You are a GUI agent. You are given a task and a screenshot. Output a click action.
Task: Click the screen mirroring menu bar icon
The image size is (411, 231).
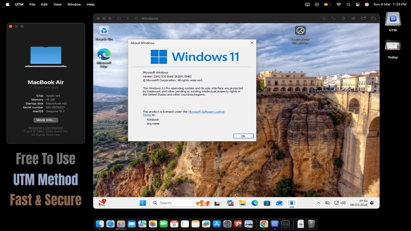307,4
